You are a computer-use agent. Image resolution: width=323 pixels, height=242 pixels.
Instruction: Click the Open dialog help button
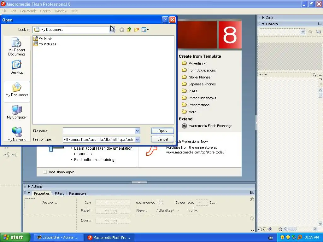[165, 20]
